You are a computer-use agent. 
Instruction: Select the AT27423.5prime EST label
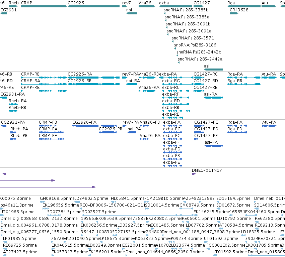click(20, 252)
